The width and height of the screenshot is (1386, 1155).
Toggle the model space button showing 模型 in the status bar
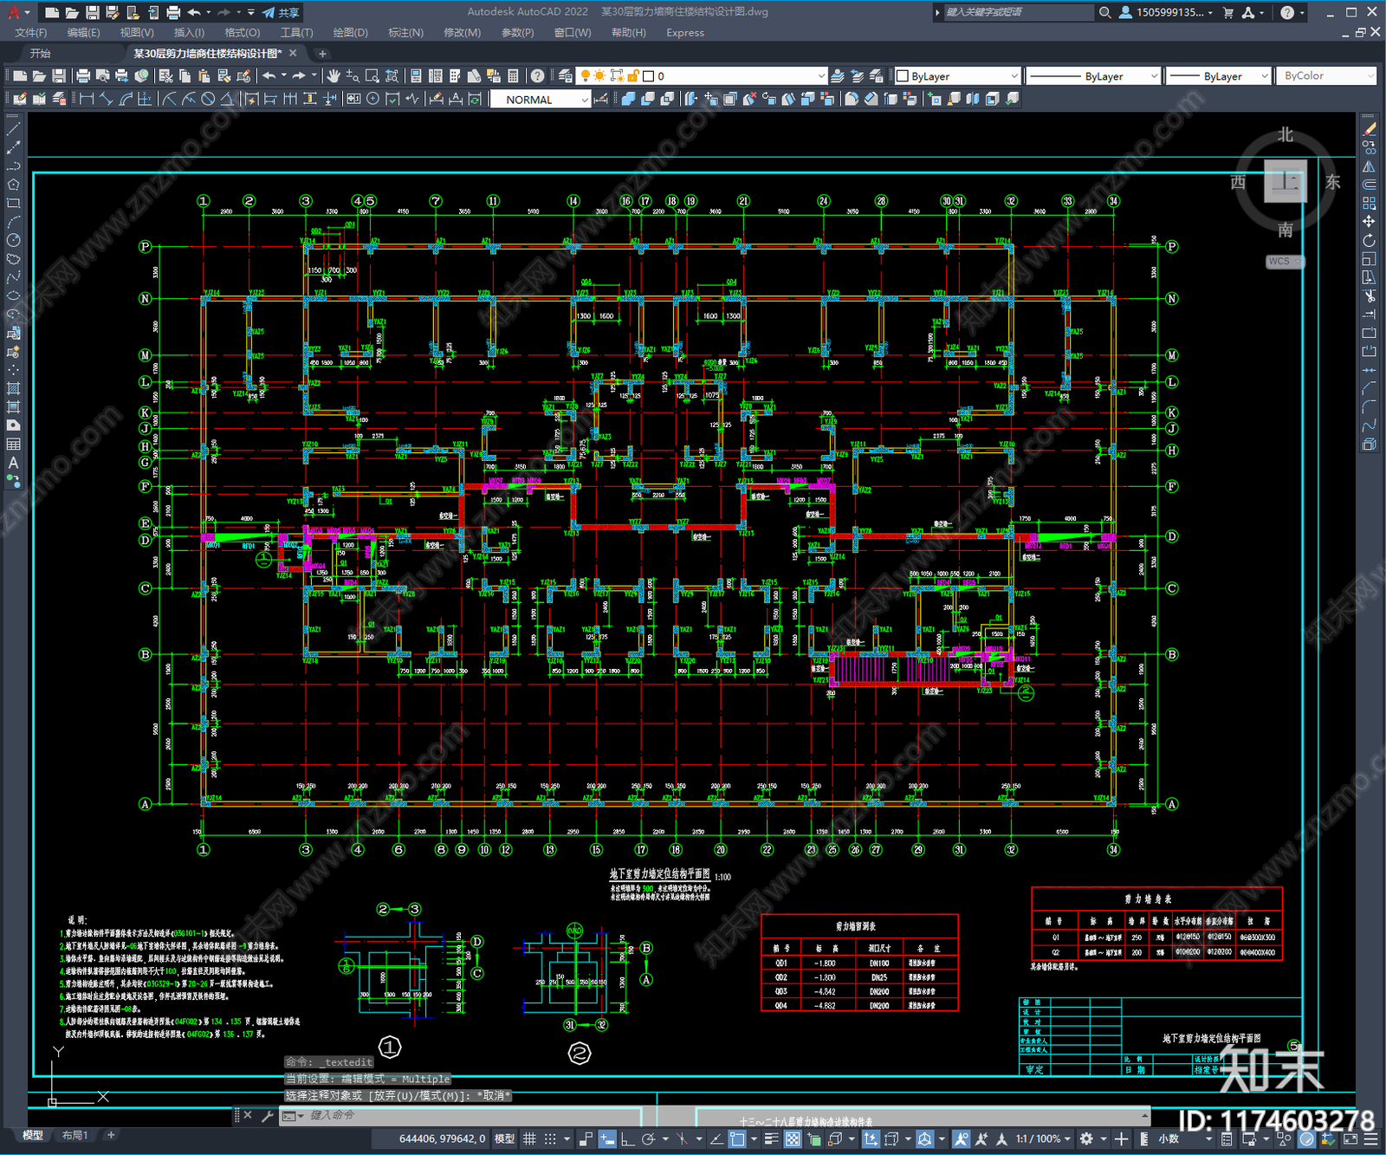(505, 1139)
